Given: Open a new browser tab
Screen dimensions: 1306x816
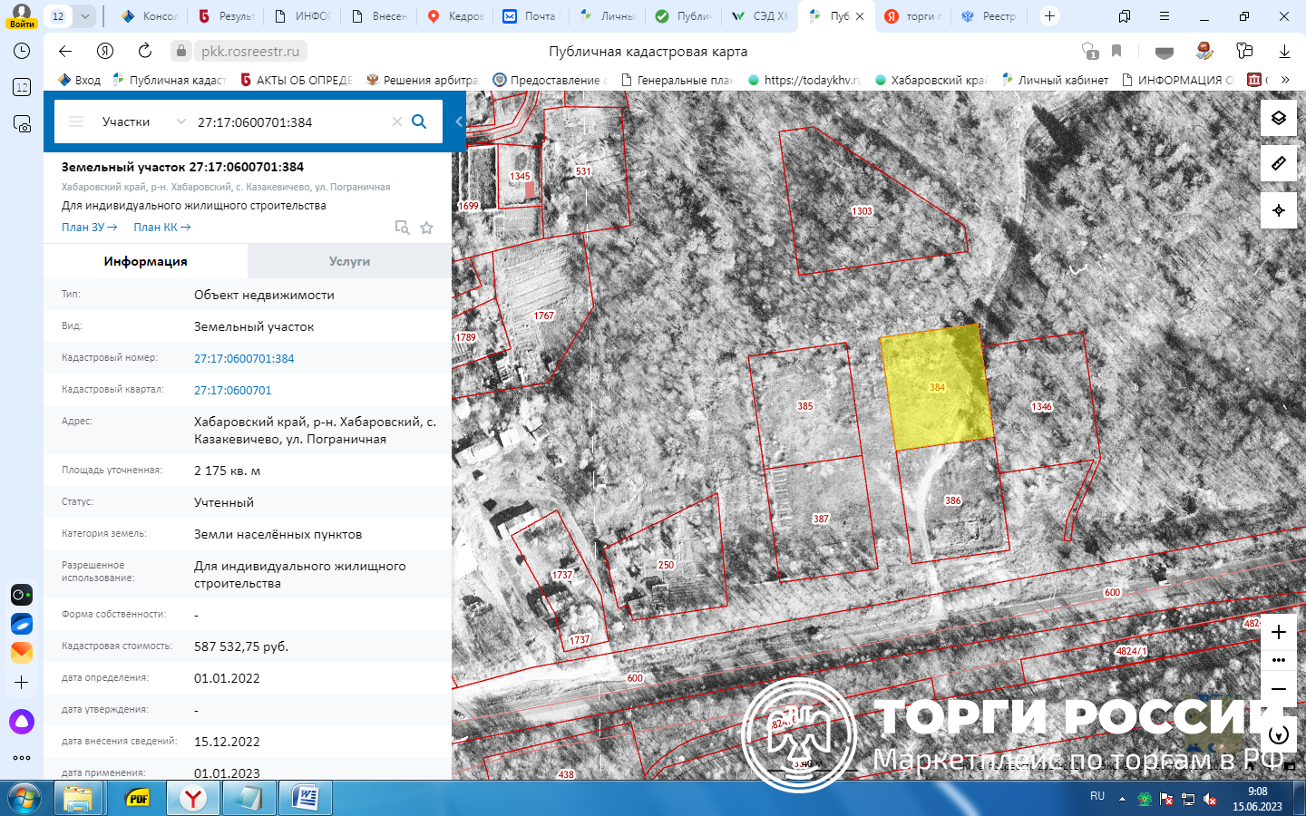Looking at the screenshot, I should click(1049, 16).
